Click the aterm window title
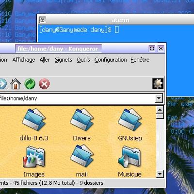The height and width of the screenshot is (194, 194). pos(120,20)
